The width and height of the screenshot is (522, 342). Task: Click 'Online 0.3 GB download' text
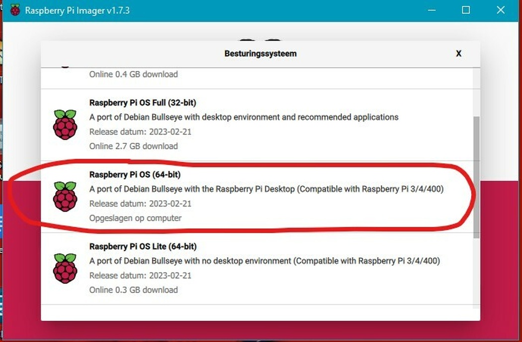[134, 290]
